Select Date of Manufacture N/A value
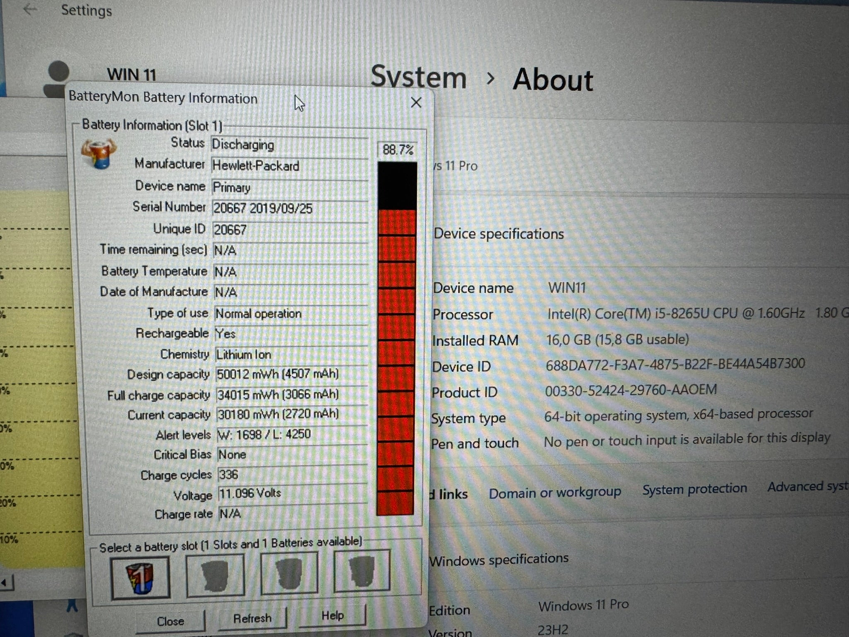The width and height of the screenshot is (849, 637). click(x=291, y=293)
